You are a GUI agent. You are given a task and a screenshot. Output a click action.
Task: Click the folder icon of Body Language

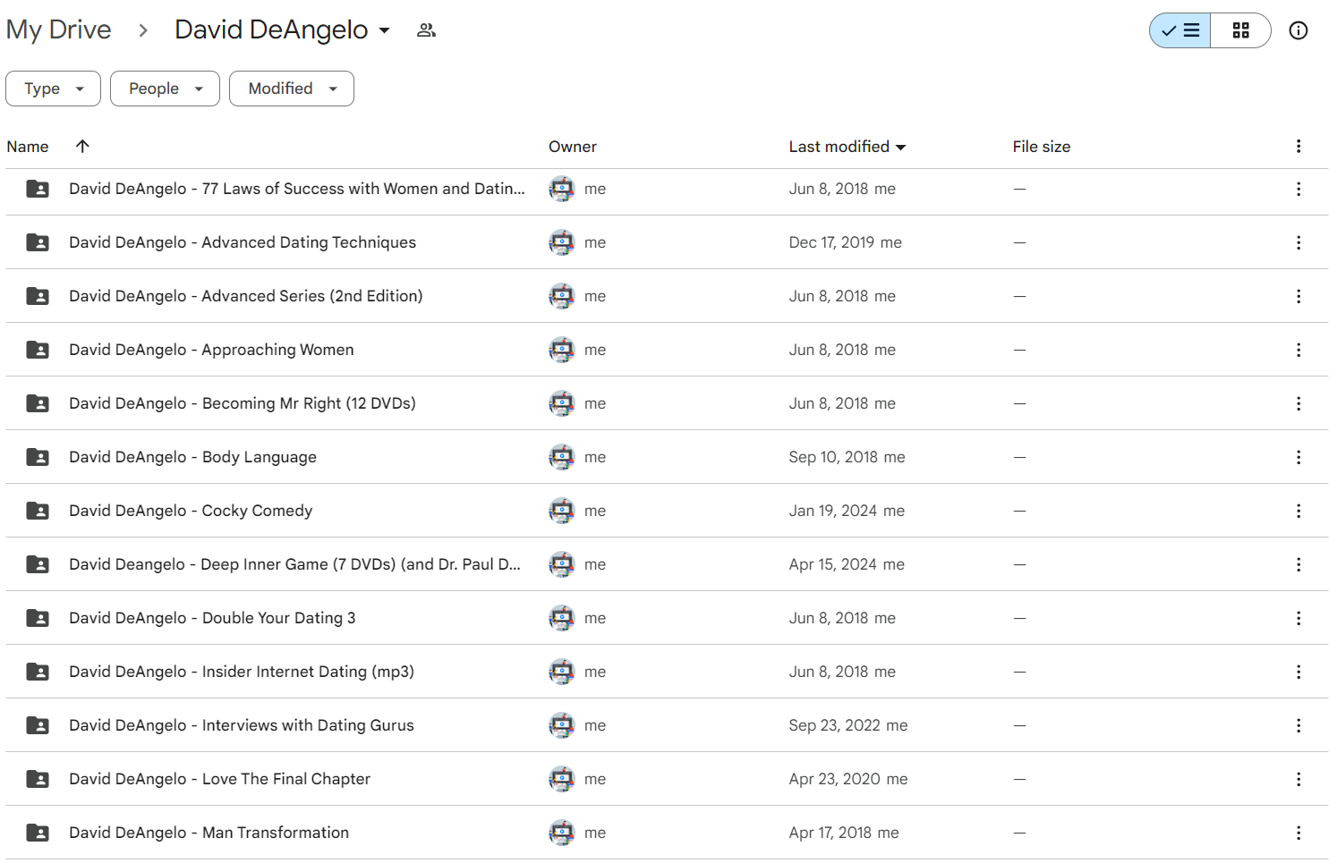click(38, 457)
